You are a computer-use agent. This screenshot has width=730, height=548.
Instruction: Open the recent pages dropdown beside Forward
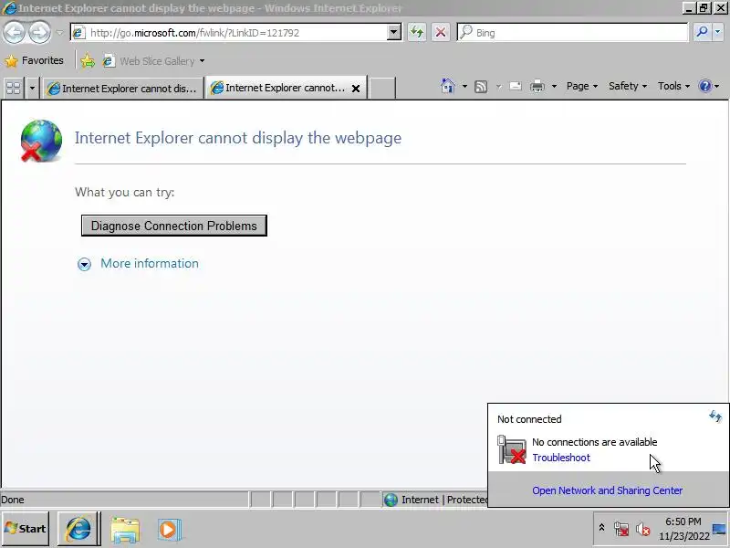tap(59, 33)
